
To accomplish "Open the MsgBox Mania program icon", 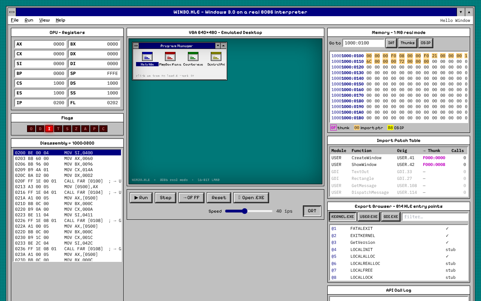I will pyautogui.click(x=170, y=59).
